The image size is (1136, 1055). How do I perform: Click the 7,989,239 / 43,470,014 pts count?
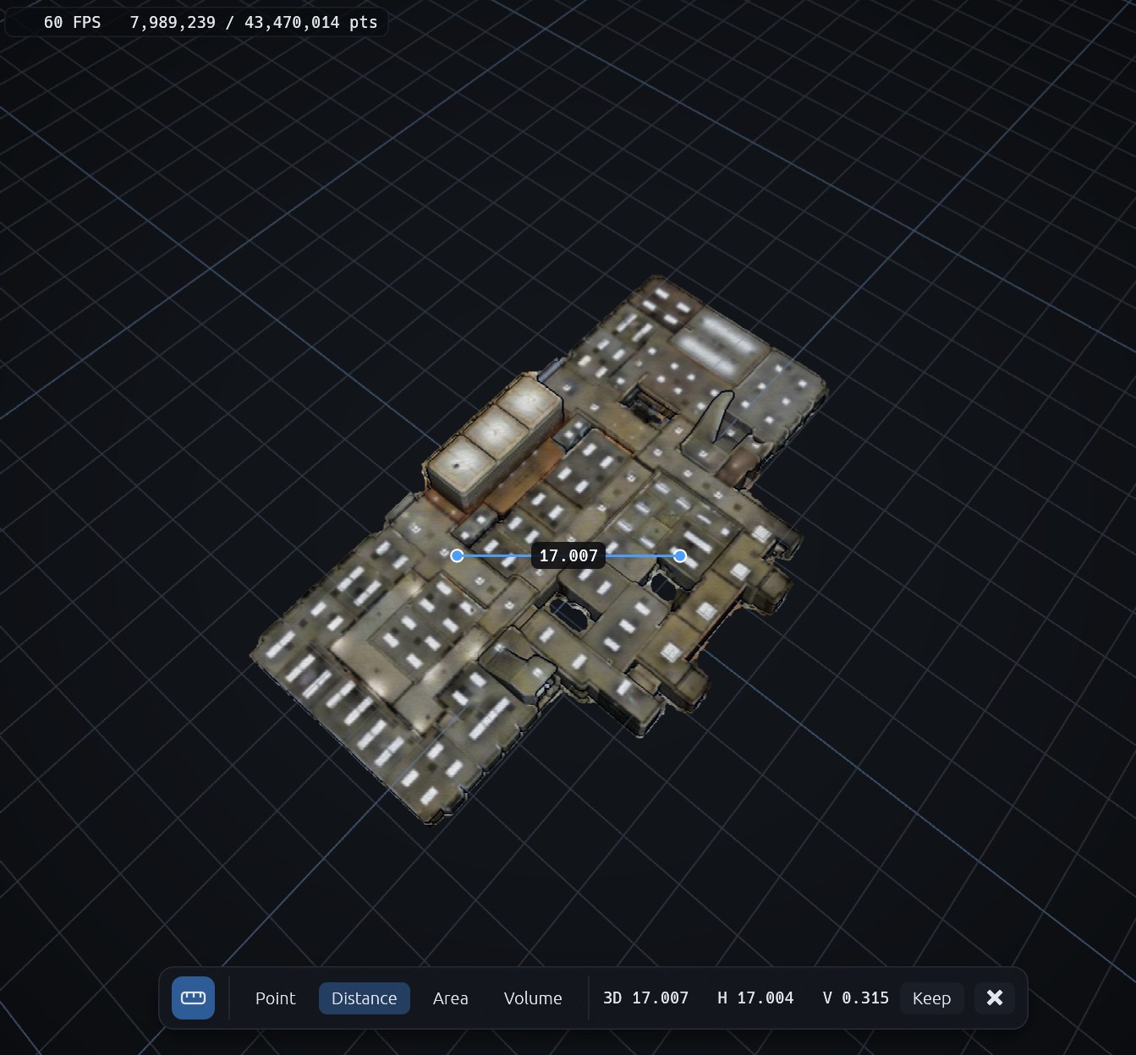[x=254, y=22]
